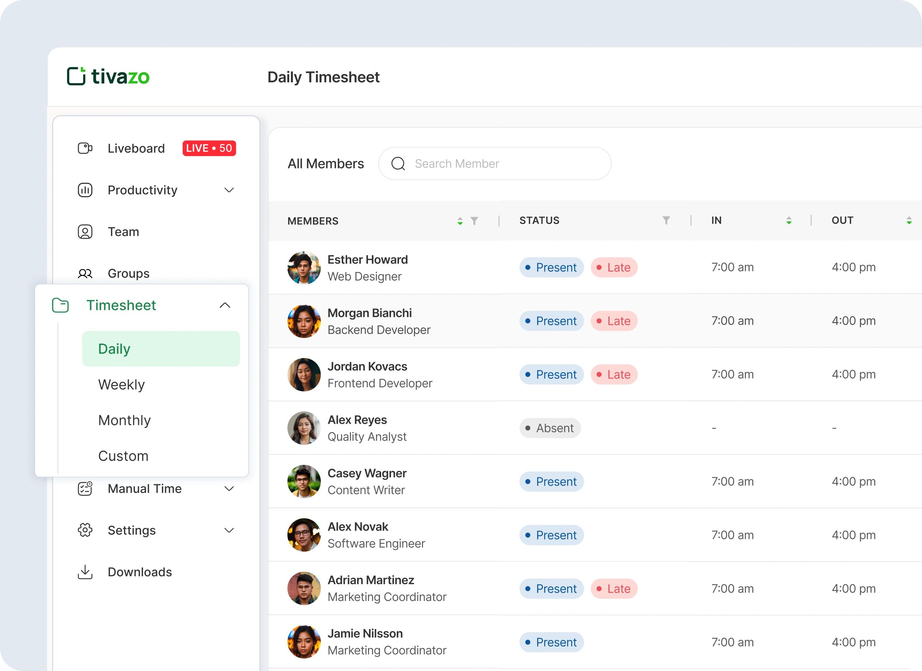
Task: Click the Team person icon
Action: pyautogui.click(x=85, y=232)
